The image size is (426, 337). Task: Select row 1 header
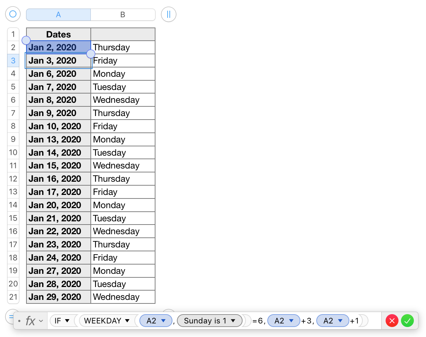(x=13, y=34)
